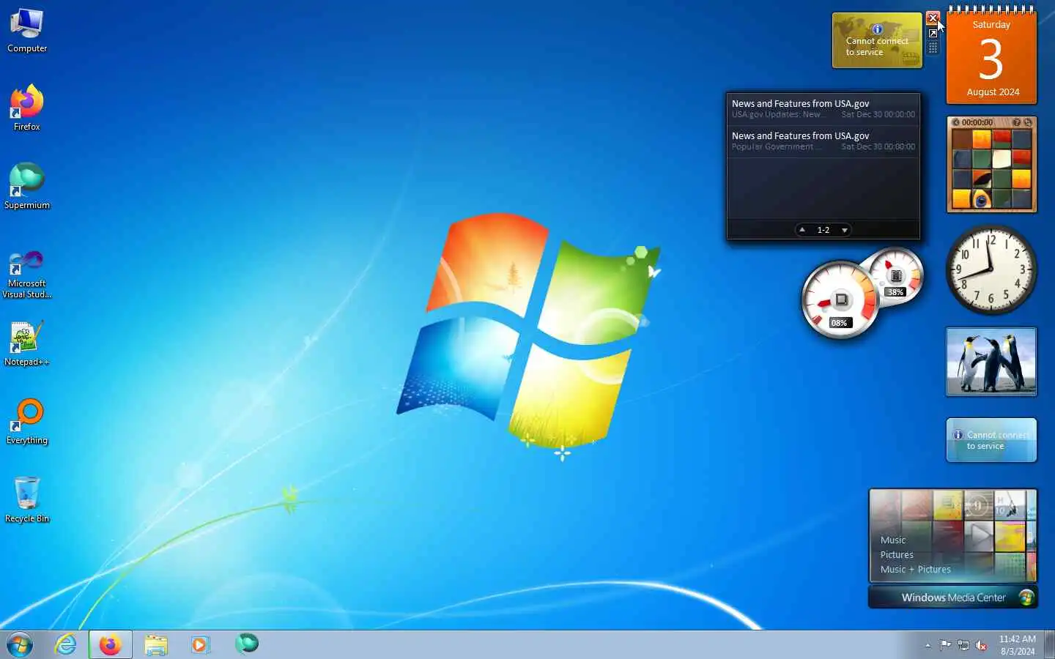Click the penguins Slide Show gadget
The image size is (1055, 659).
pyautogui.click(x=991, y=362)
